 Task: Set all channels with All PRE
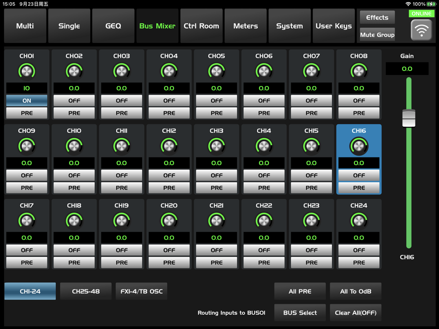(x=300, y=291)
